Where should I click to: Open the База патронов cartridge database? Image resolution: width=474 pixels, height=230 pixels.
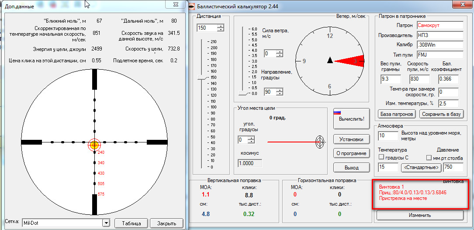[397, 114]
